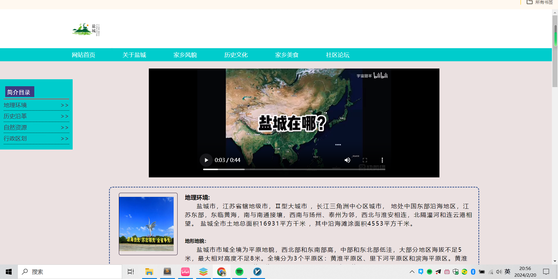Screen dimensions: 558x279
Task: Click paper plane tray icon
Action: [x=438, y=272]
